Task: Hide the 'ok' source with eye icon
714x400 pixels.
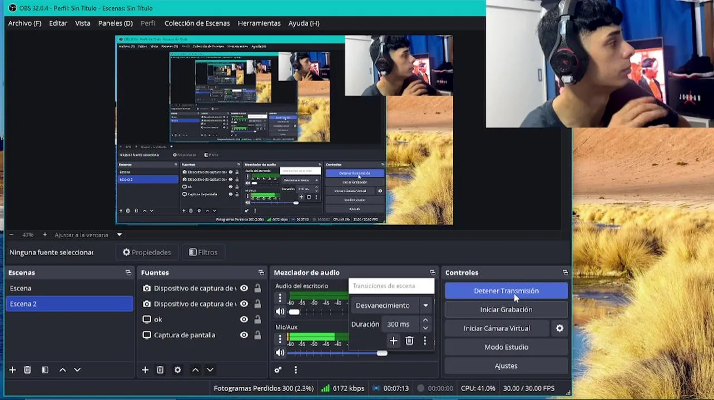Action: coord(244,319)
